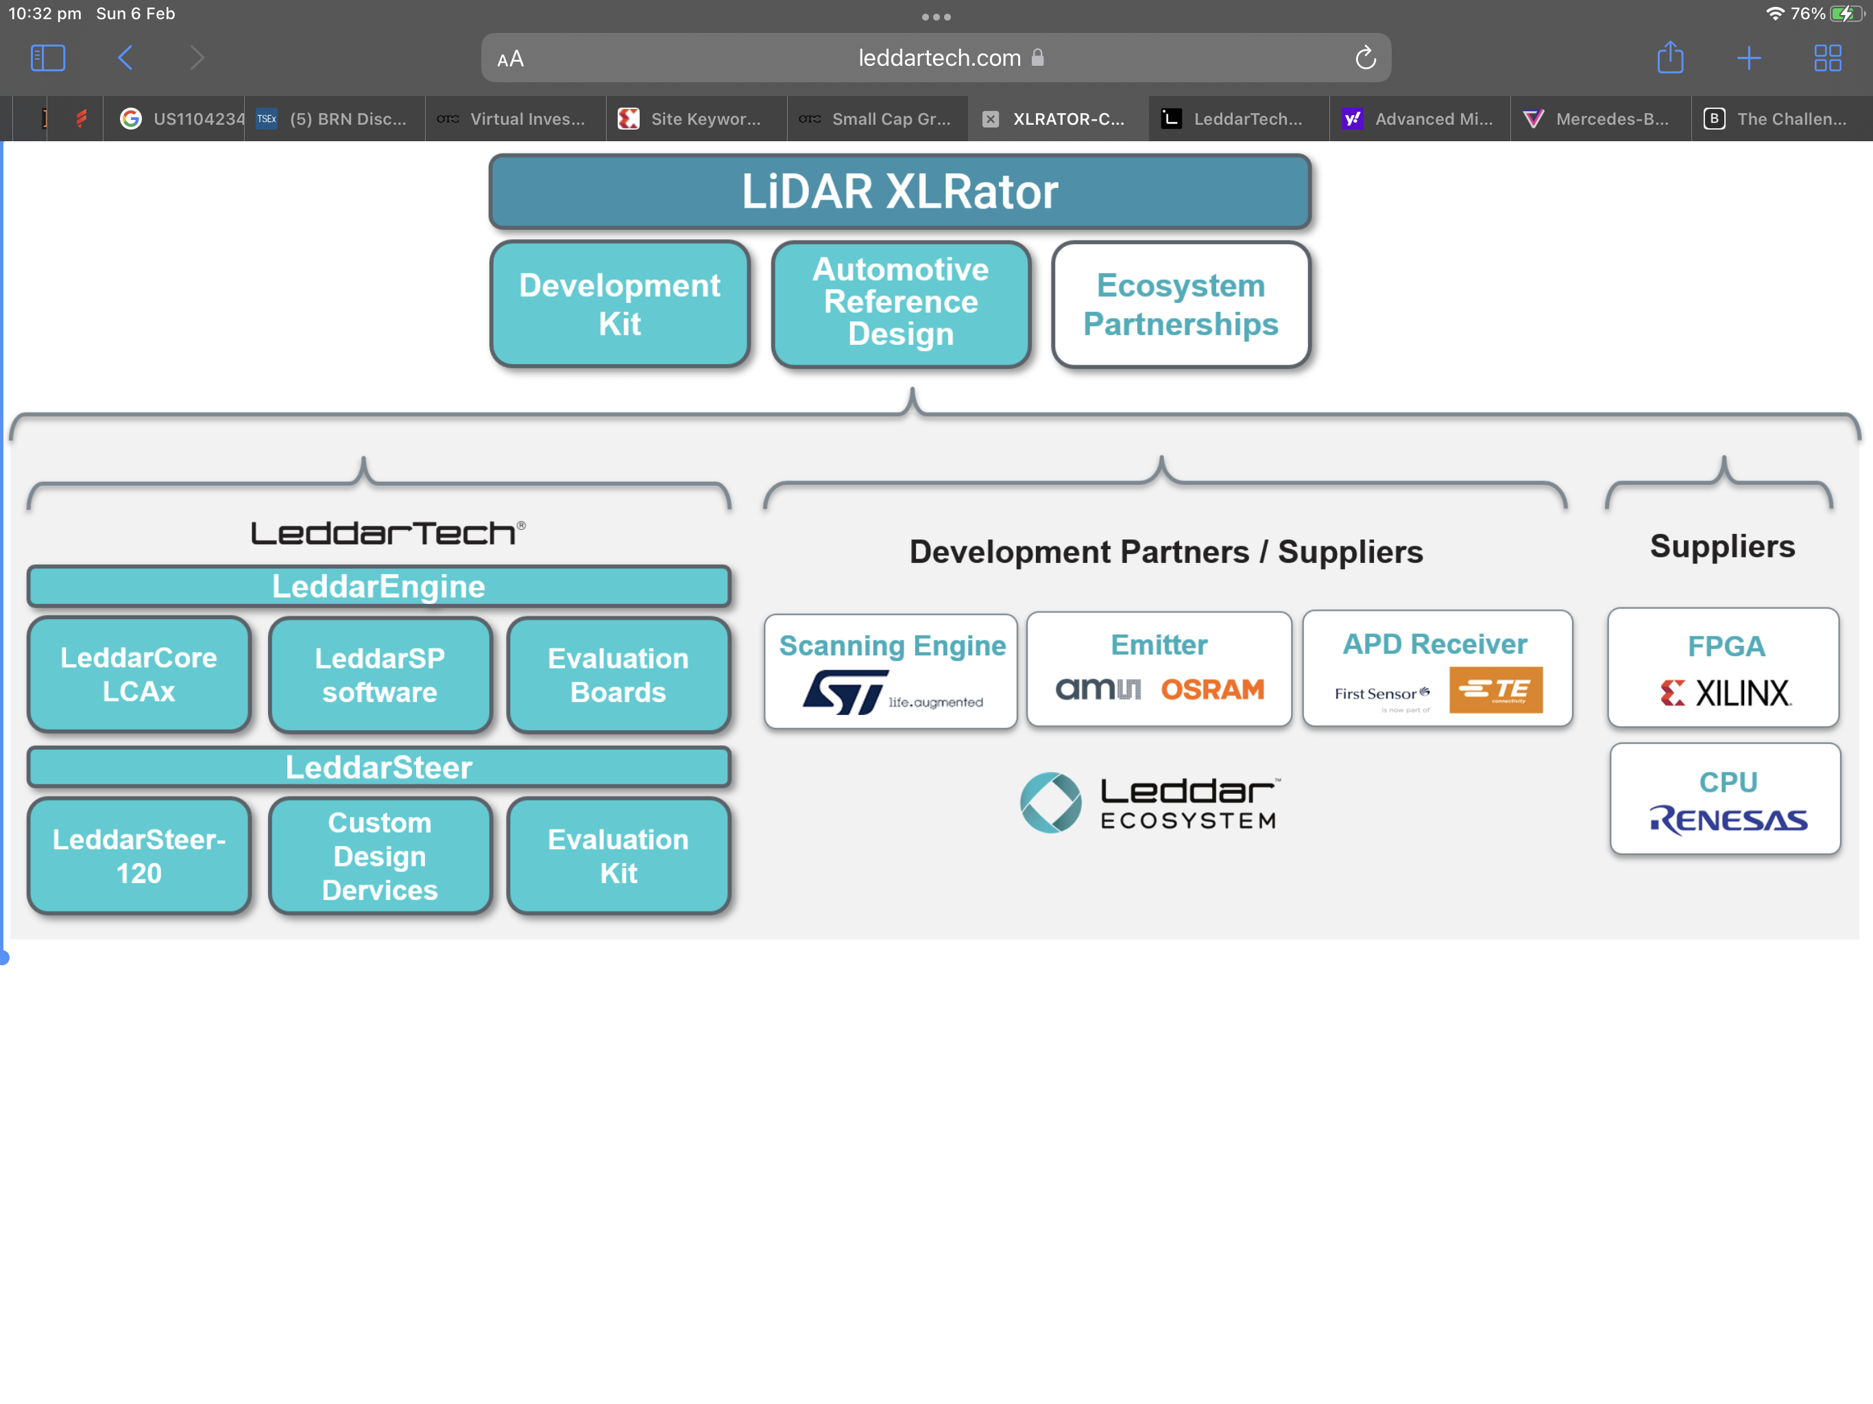Screen dimensions: 1873x1404
Task: Switch to the Mercedes-B... tab
Action: coord(1602,119)
